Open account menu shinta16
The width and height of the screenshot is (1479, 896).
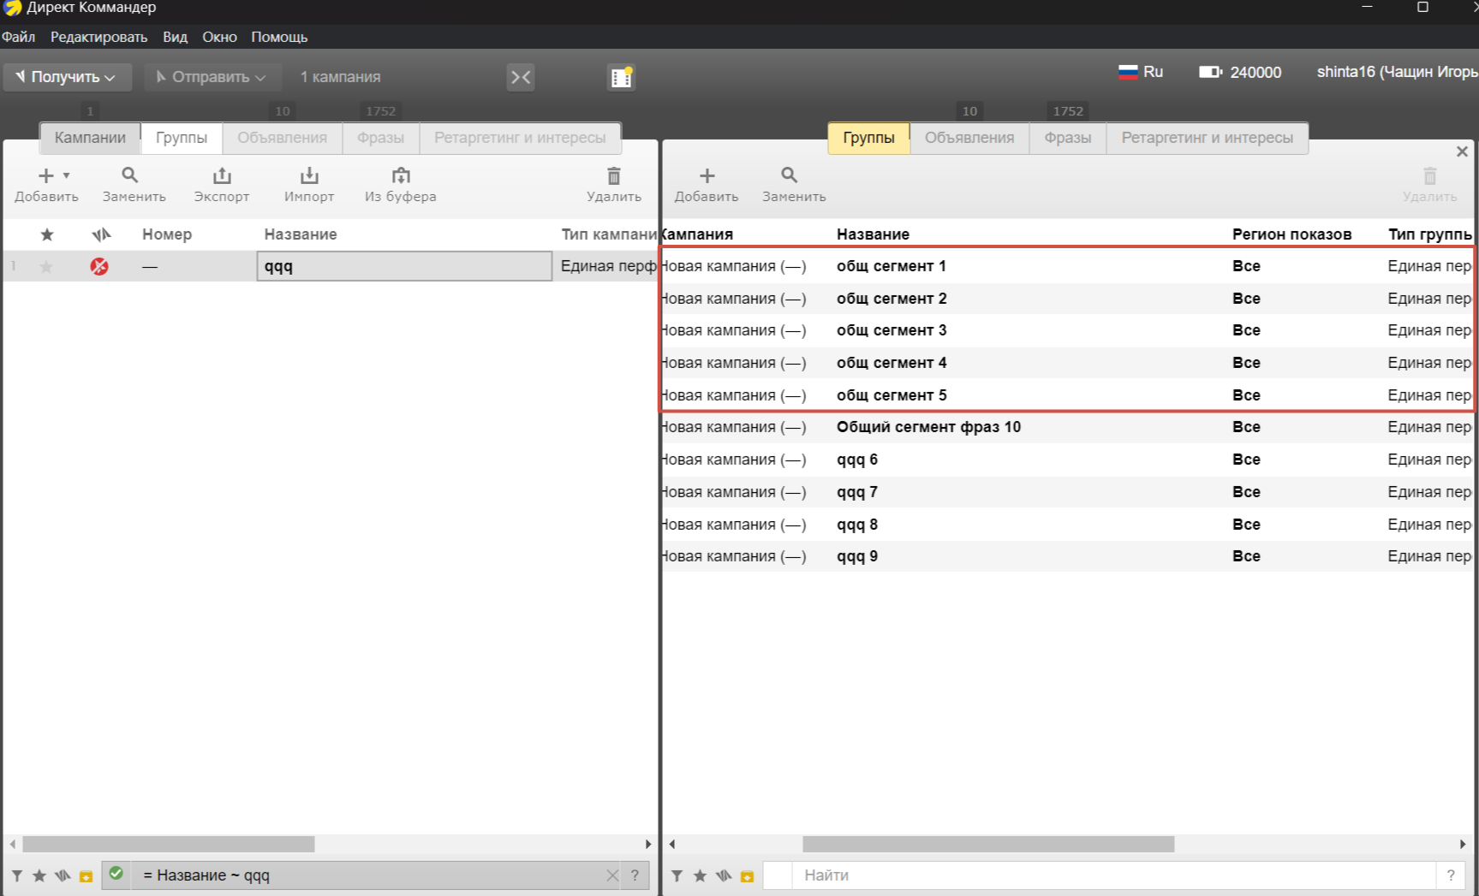point(1398,72)
